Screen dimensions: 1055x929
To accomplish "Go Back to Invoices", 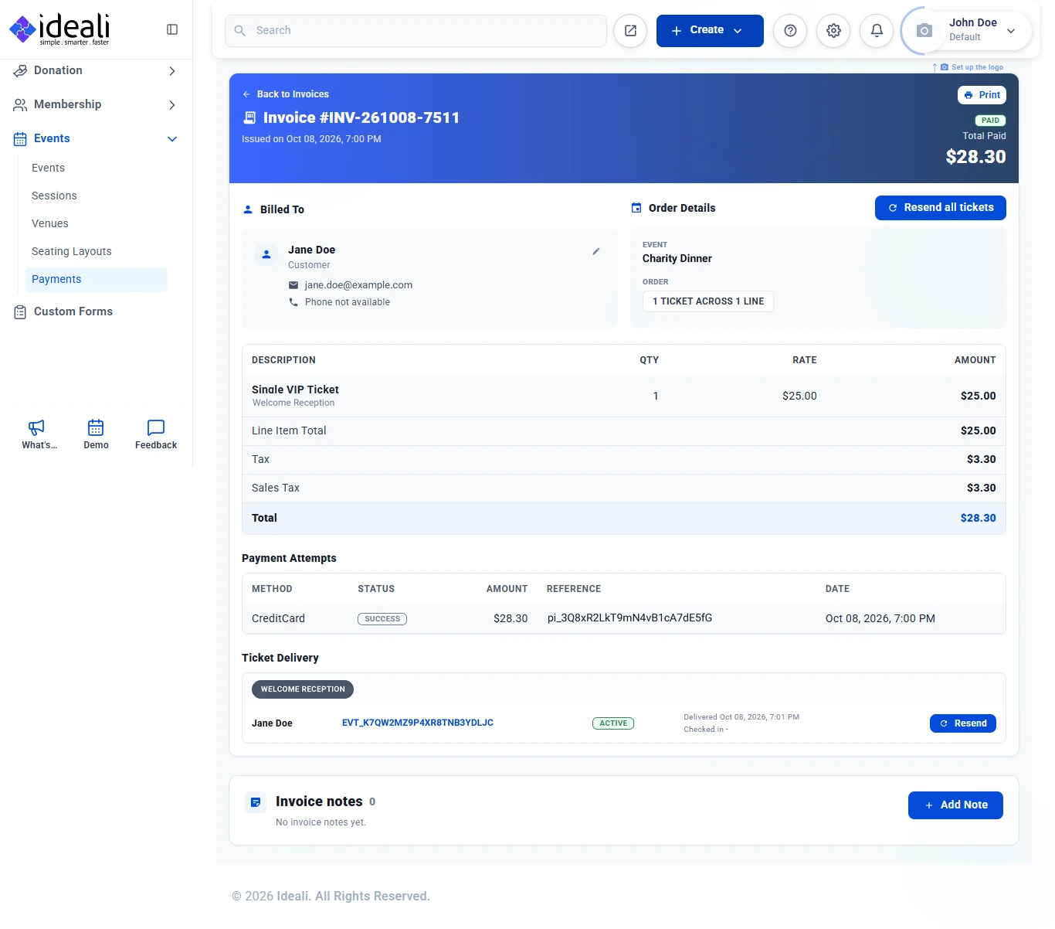I will (286, 94).
